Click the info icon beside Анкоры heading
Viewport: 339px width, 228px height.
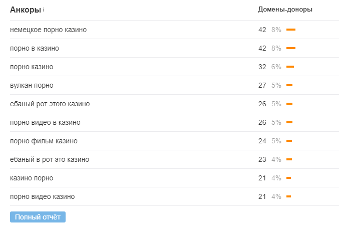coord(44,9)
